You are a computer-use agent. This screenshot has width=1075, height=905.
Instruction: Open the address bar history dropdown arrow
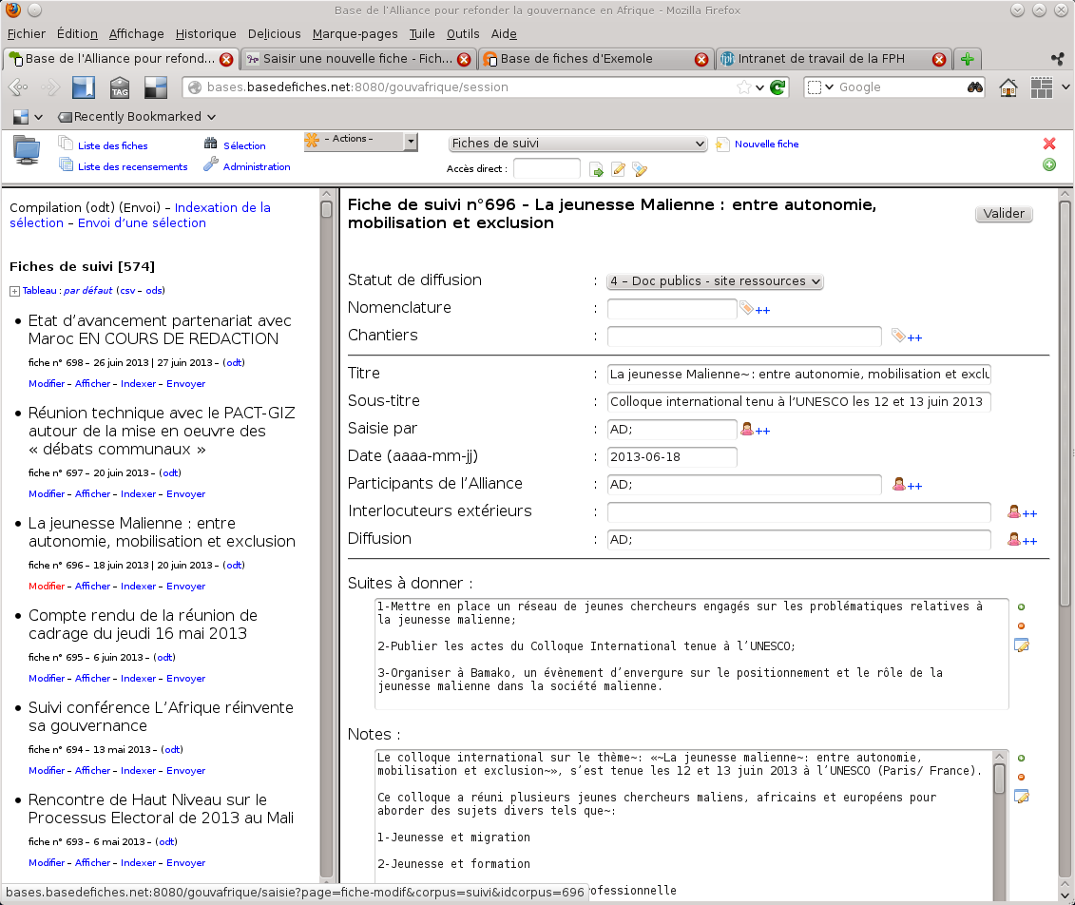click(759, 87)
